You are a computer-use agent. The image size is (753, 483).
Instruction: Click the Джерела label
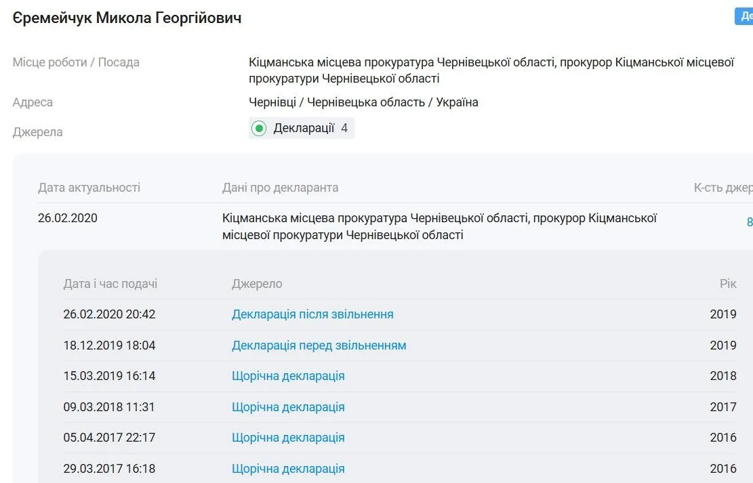point(37,132)
